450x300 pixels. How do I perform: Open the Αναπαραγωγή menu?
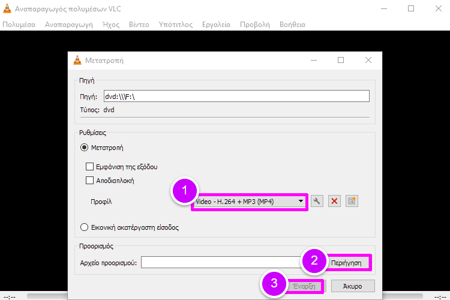69,25
